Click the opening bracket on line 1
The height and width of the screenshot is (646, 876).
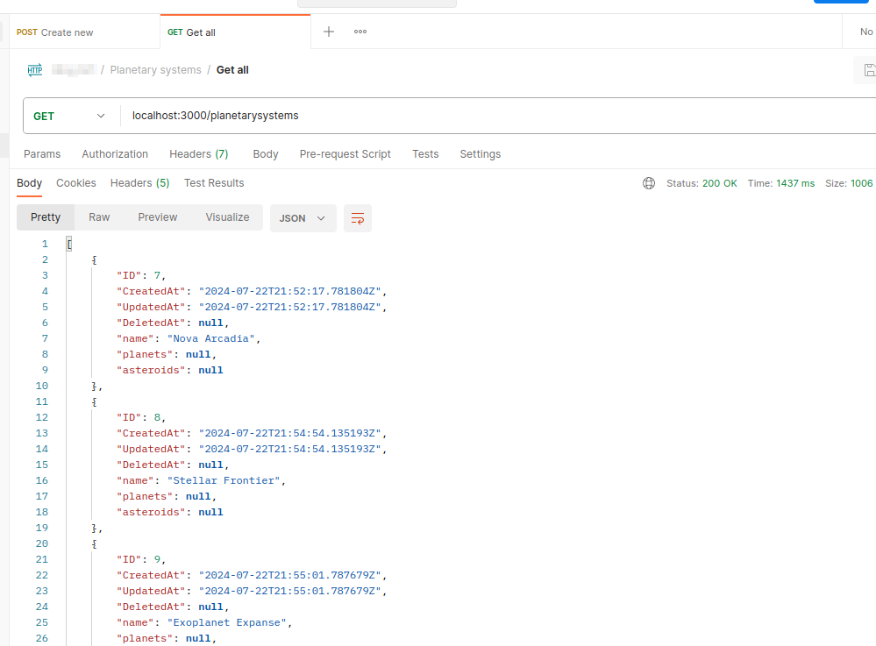pos(69,244)
